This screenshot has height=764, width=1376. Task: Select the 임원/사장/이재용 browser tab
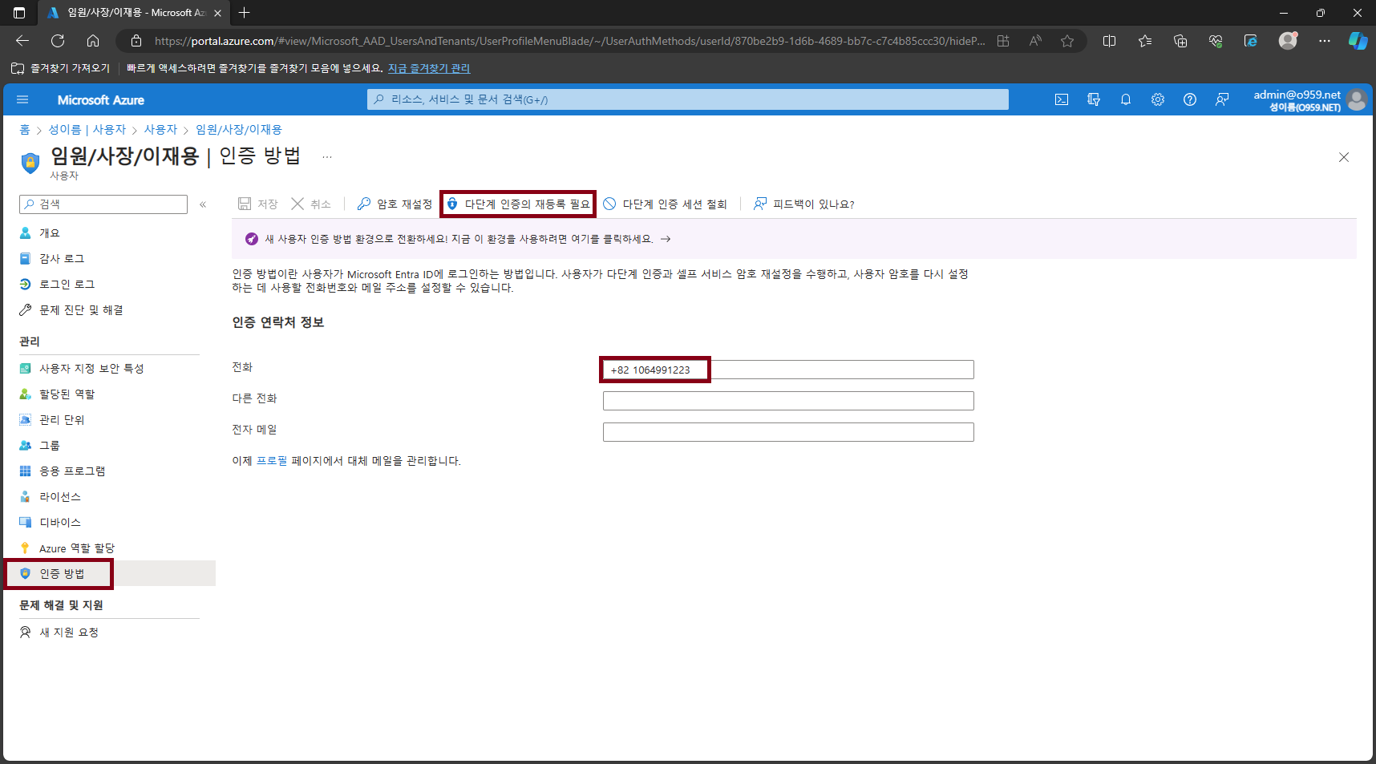click(x=128, y=13)
